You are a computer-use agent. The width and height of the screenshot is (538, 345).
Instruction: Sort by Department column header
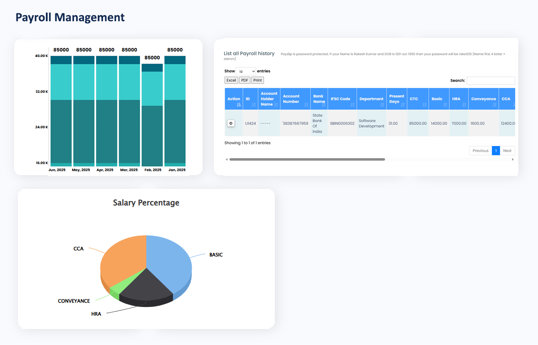click(x=371, y=99)
